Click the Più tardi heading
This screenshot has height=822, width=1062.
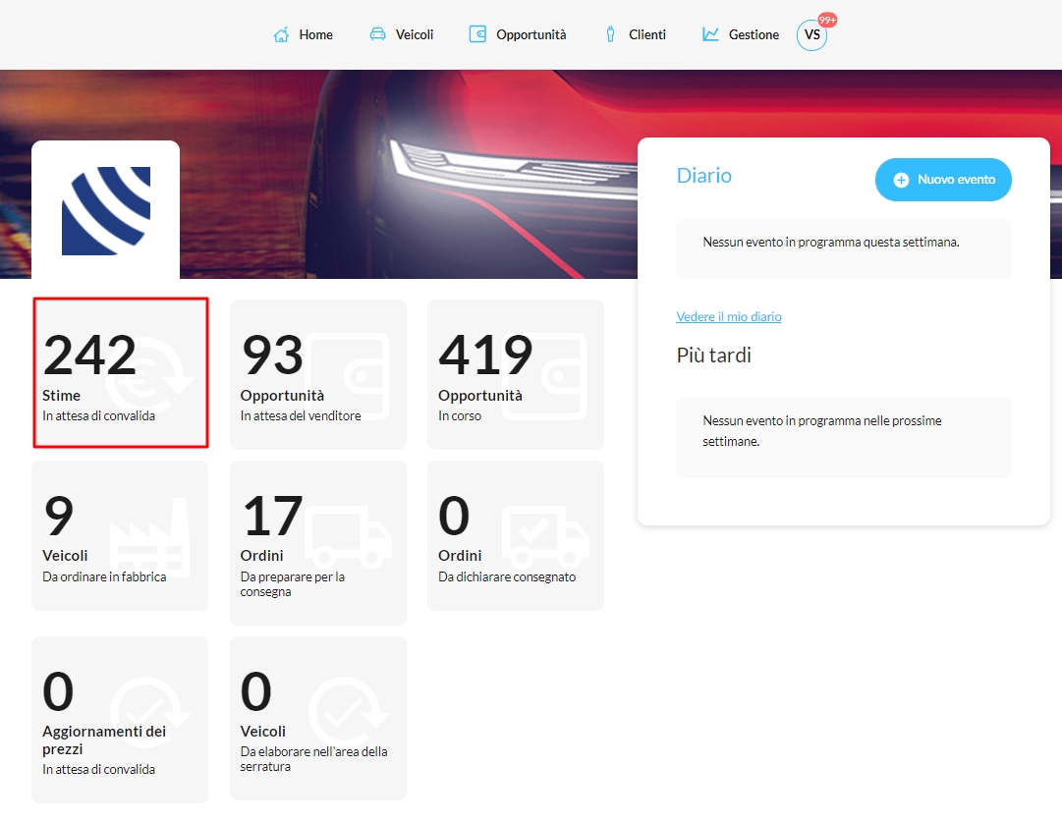714,355
